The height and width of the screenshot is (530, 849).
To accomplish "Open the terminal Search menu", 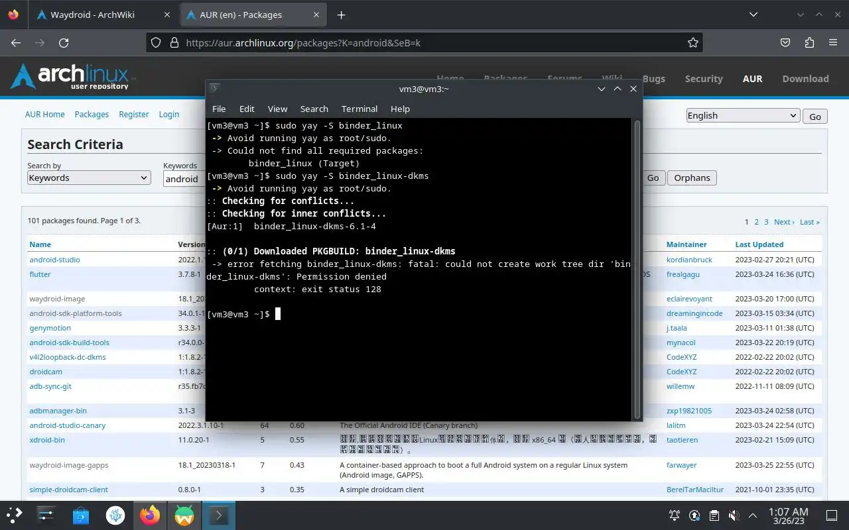I will [x=314, y=109].
